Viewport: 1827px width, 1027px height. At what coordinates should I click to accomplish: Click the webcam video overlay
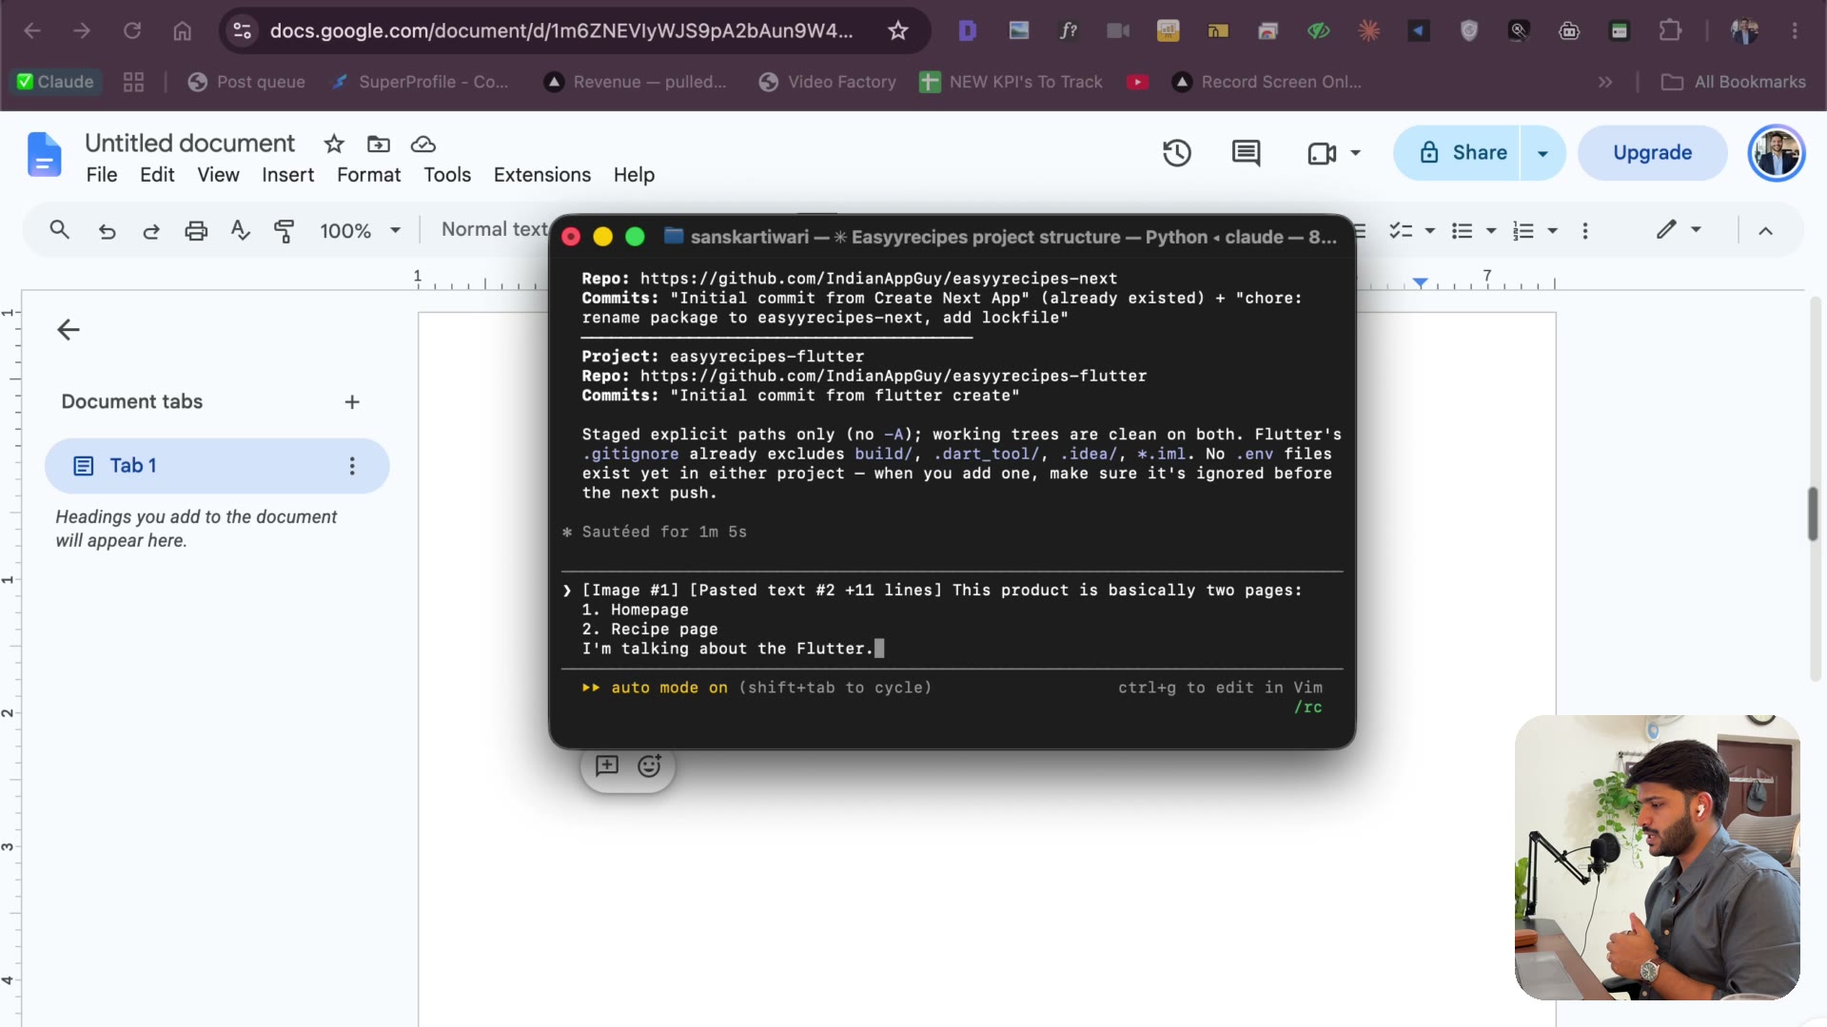(x=1657, y=858)
